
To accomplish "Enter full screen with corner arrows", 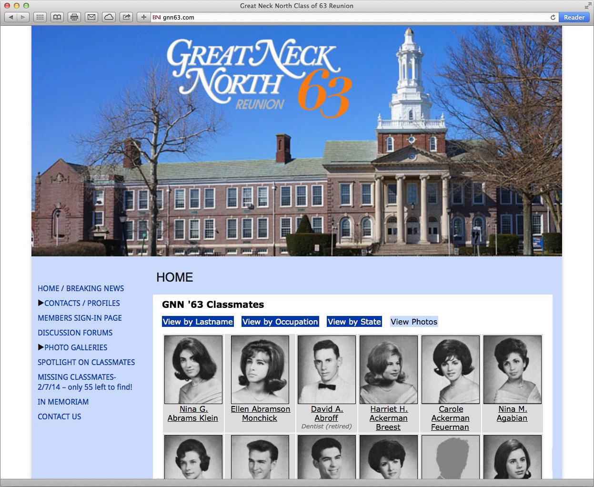I will 588,6.
